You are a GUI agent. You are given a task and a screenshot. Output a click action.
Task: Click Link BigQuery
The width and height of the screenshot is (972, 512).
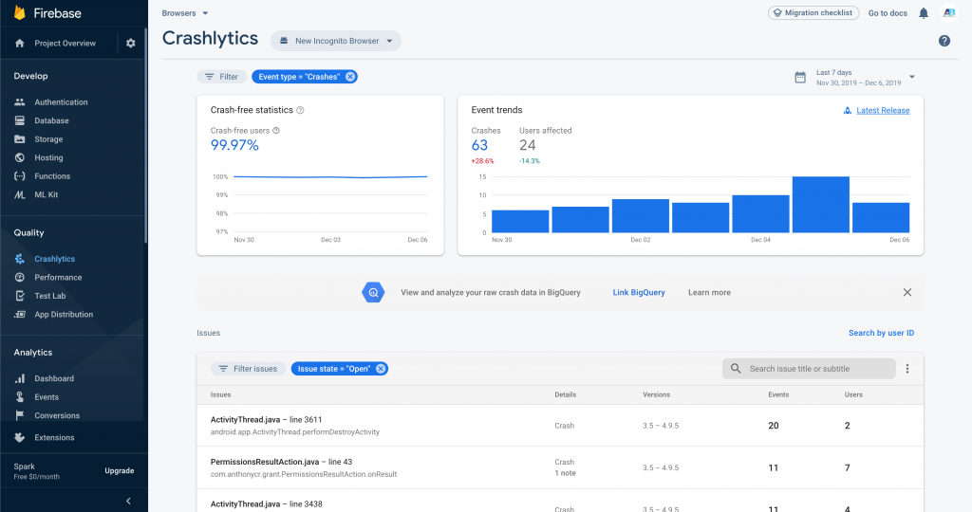[x=639, y=292]
